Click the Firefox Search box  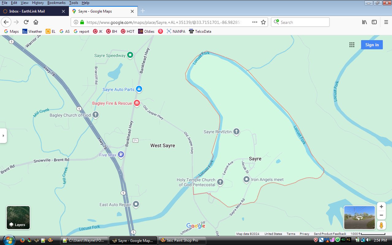click(300, 22)
